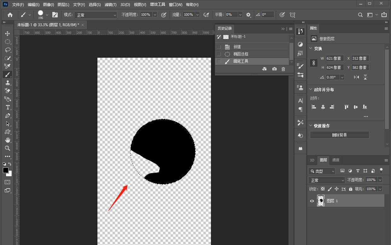This screenshot has width=391, height=245.
Task: Switch to the 3D tab
Action: [312, 160]
